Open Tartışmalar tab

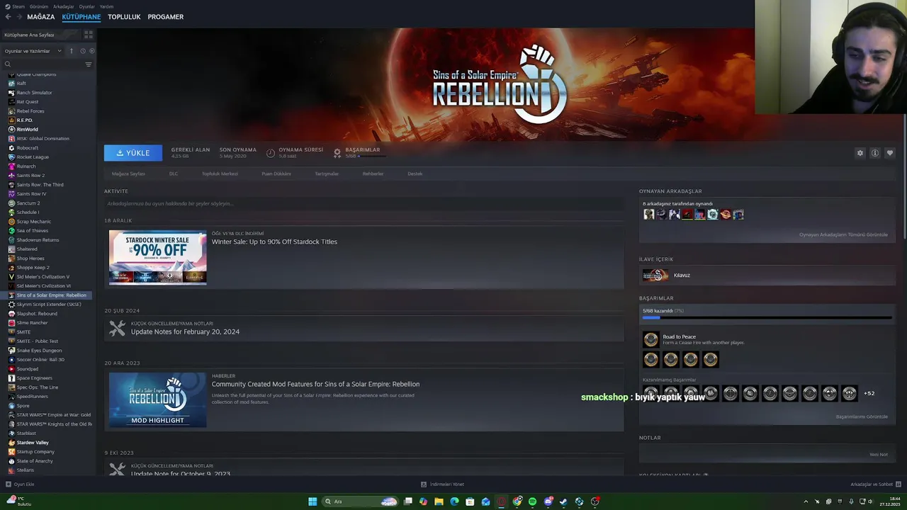327,174
